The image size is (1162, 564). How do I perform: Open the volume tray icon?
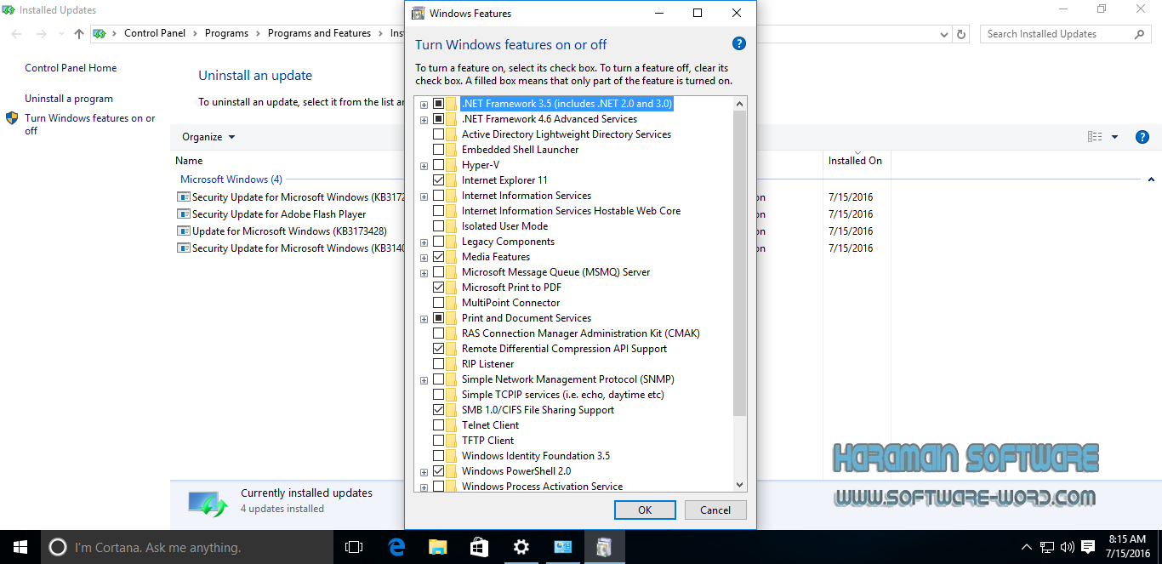[1068, 547]
